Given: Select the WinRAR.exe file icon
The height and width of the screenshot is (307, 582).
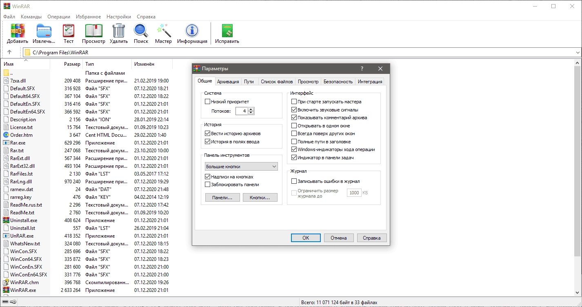Looking at the screenshot, I should [x=6, y=290].
